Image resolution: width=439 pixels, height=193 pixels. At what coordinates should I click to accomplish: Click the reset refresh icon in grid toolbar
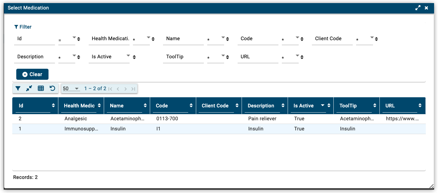coord(52,88)
